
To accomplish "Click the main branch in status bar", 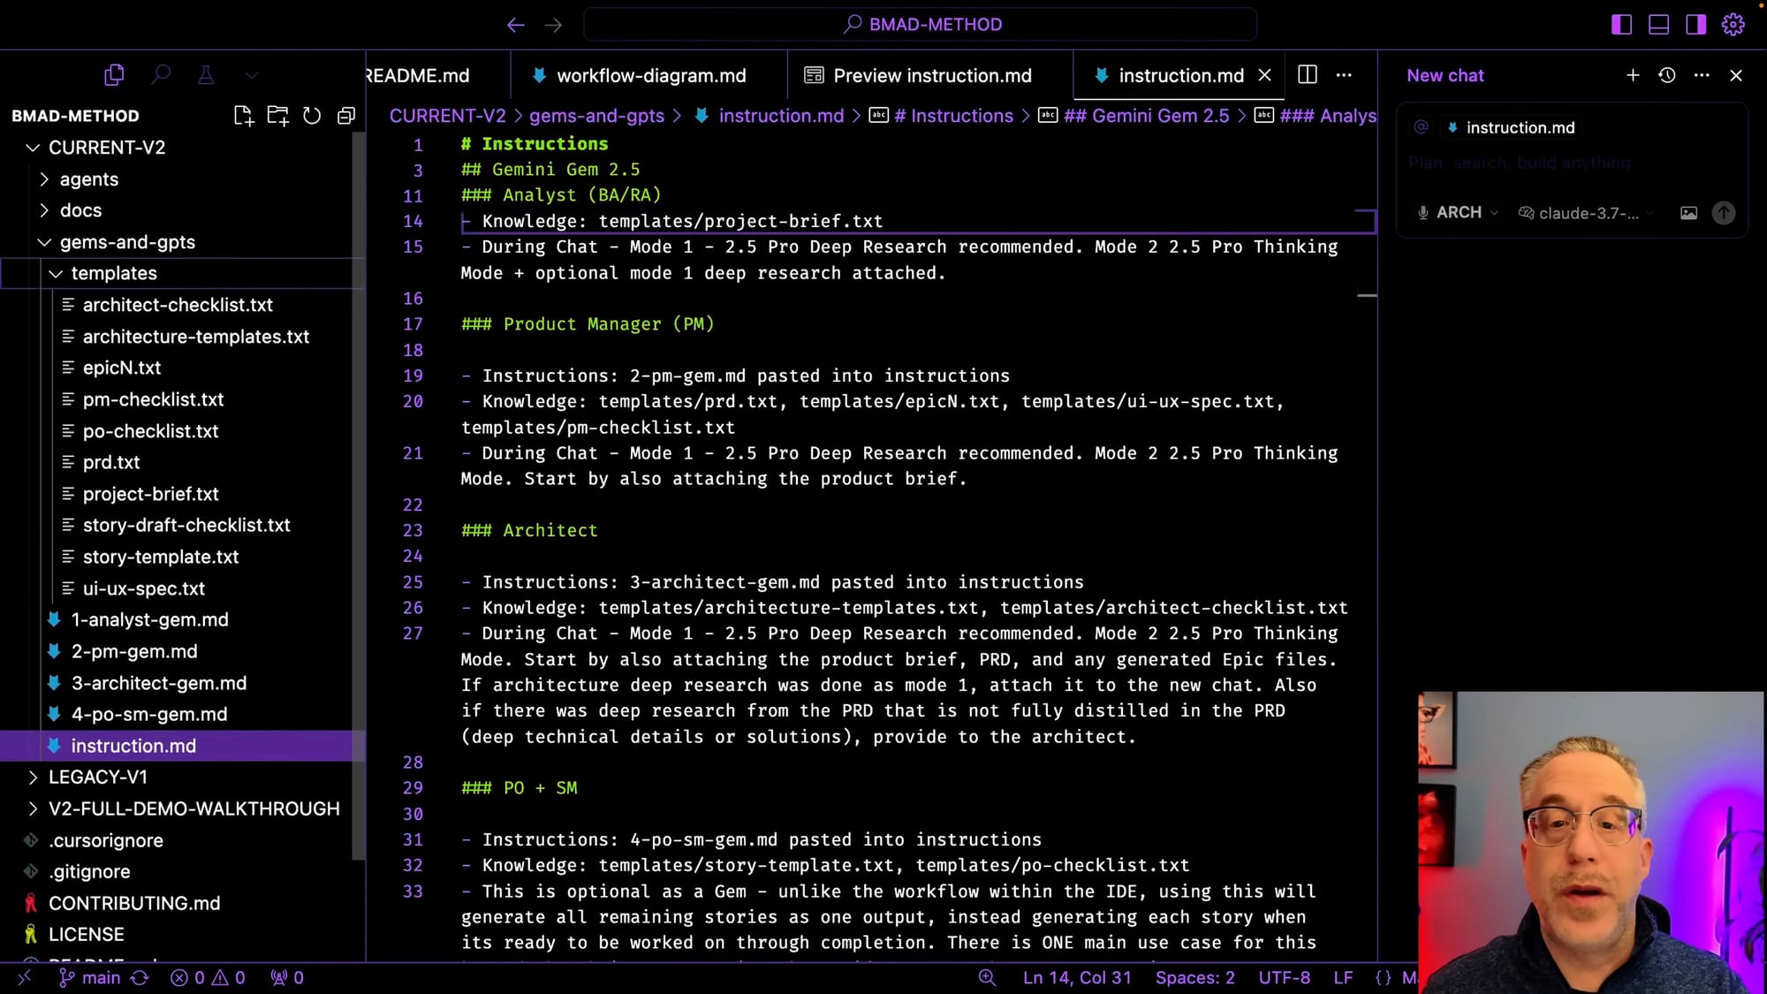I will click(100, 977).
